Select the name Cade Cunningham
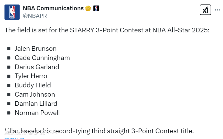 (x=42, y=58)
